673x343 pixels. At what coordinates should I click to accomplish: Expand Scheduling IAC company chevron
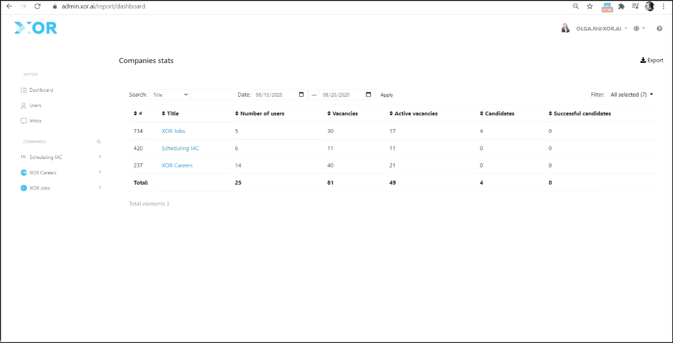(x=100, y=157)
